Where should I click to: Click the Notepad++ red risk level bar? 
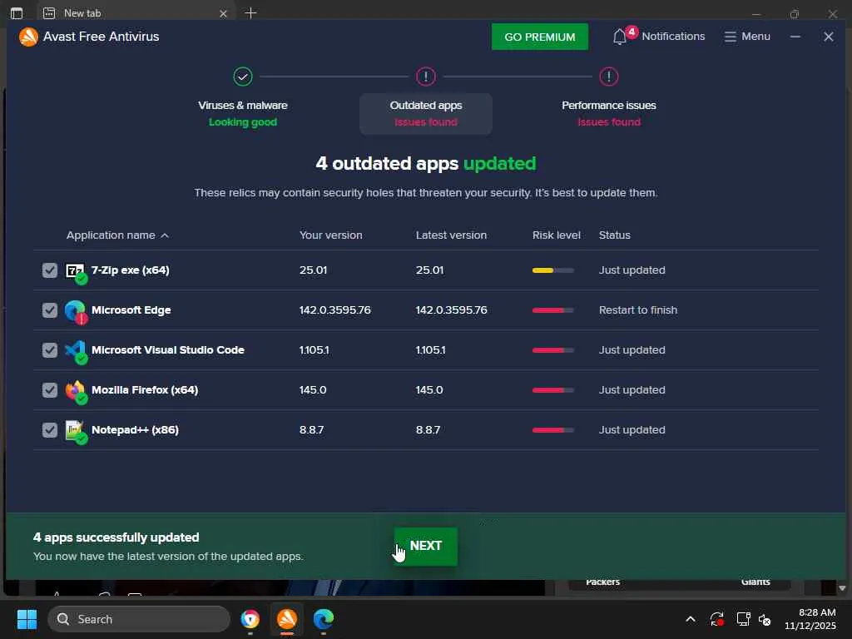[x=552, y=430]
